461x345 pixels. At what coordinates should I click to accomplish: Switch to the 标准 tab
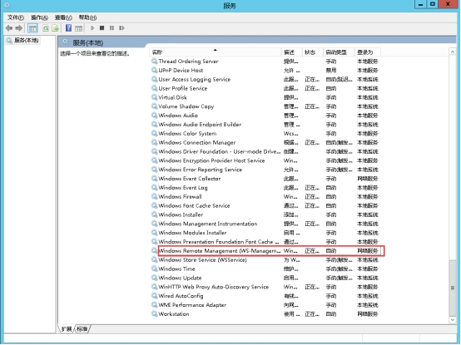point(82,329)
